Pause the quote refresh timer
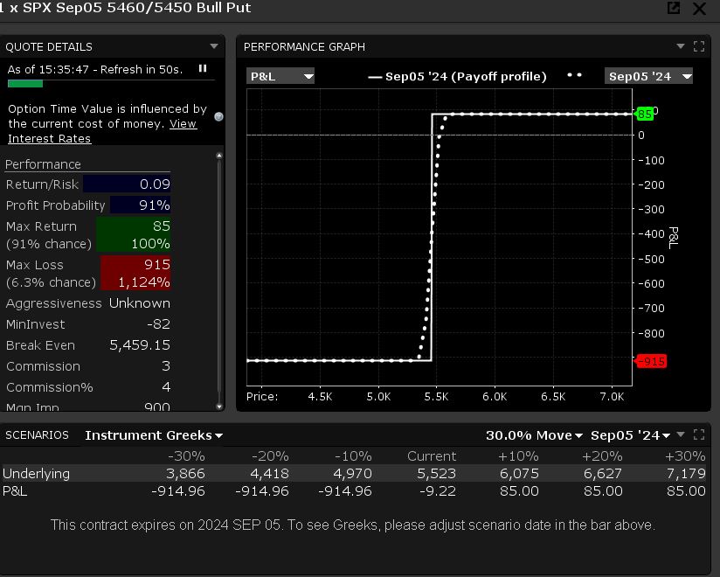 pyautogui.click(x=203, y=68)
